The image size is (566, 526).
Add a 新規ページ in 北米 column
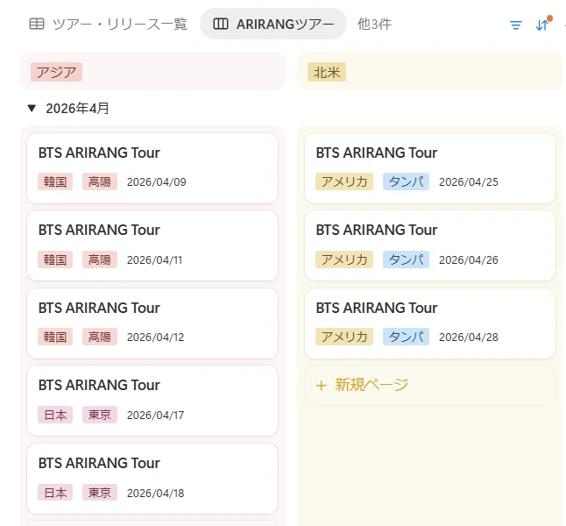[430, 385]
